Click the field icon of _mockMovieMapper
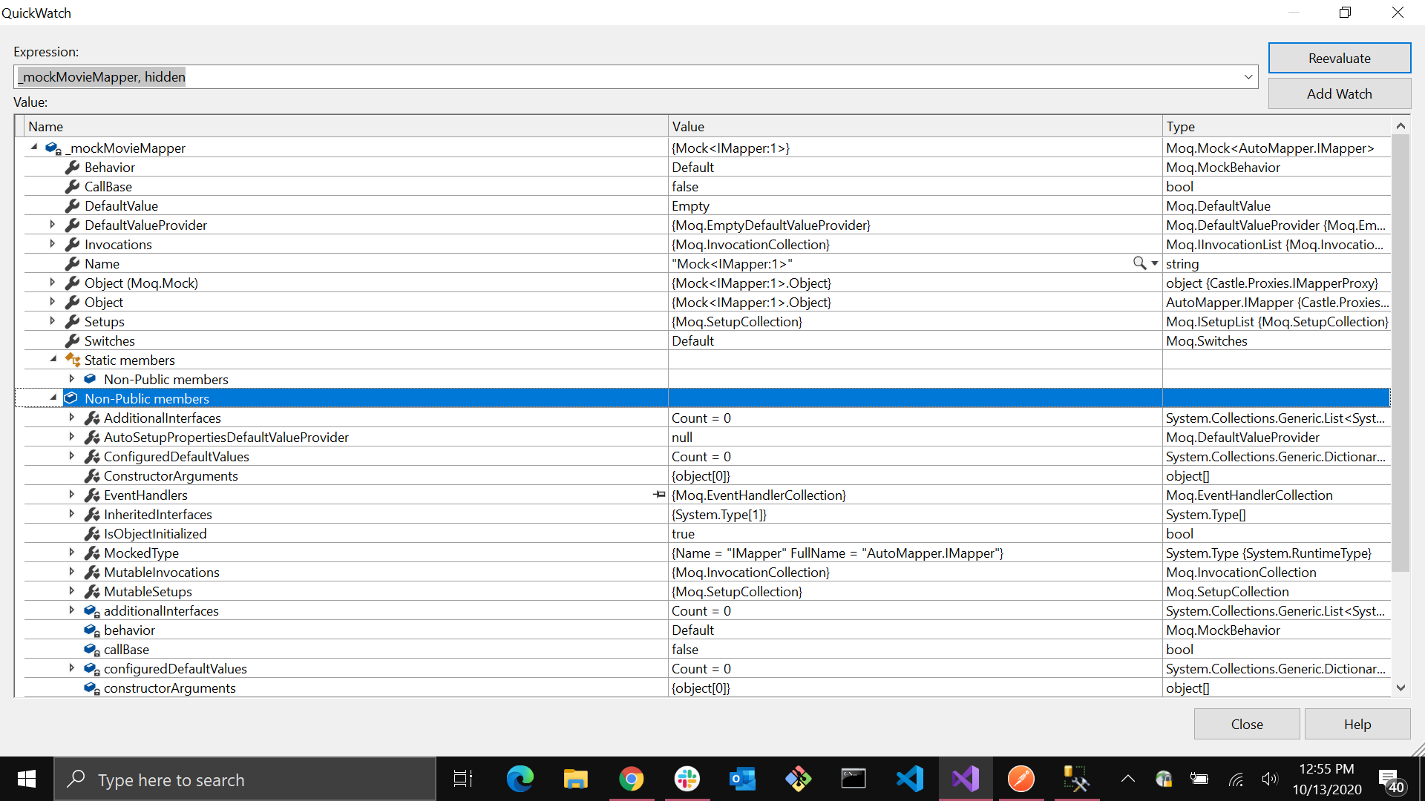This screenshot has height=801, width=1425. [53, 148]
